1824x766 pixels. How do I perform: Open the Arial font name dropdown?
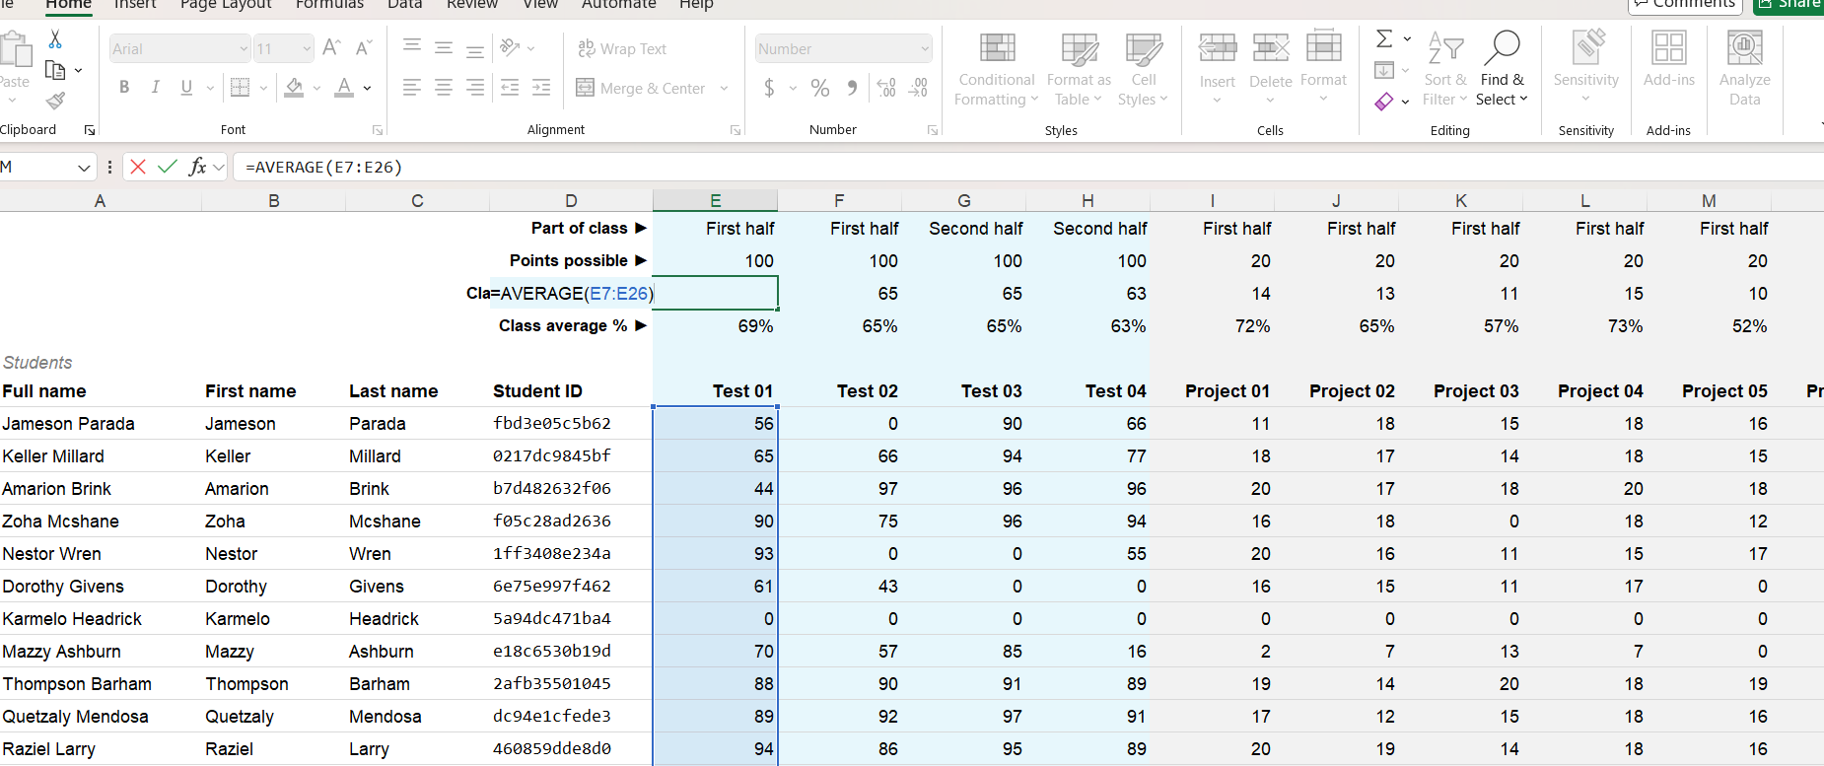tap(244, 48)
